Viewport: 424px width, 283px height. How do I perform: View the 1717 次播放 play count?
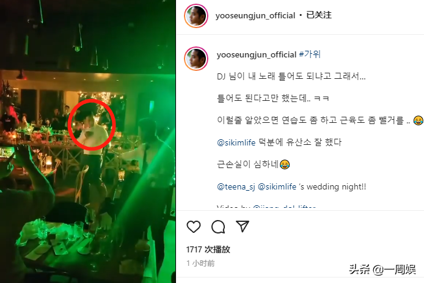pos(208,249)
